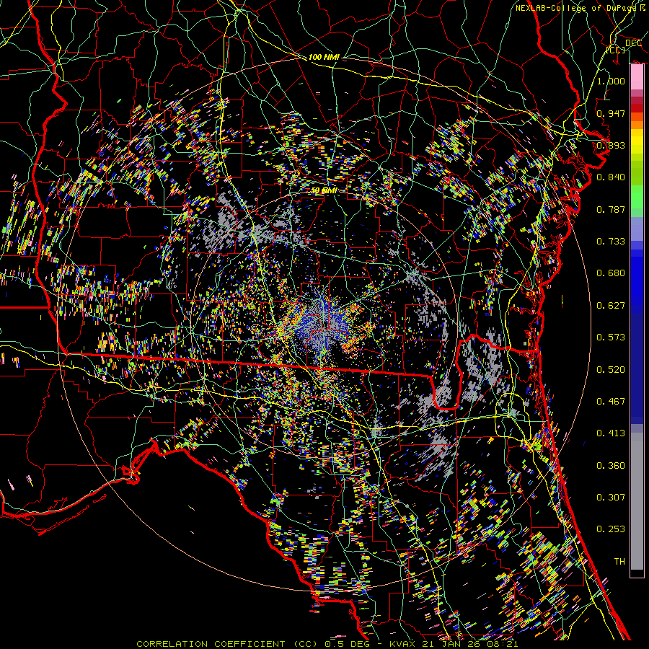Select the 0.253 scale value
The width and height of the screenshot is (649, 649).
[611, 529]
